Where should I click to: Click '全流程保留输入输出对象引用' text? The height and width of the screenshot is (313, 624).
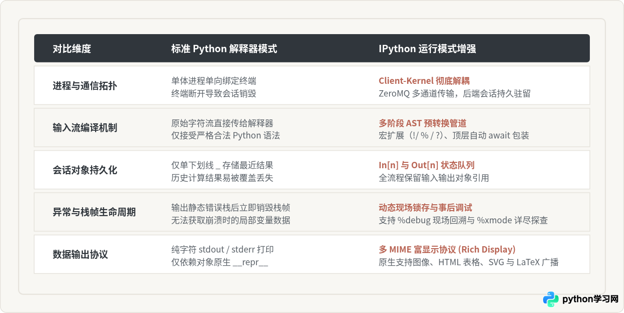tap(434, 178)
